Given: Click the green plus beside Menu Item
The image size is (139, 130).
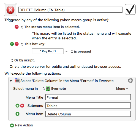Looking at the screenshot, I should [x=17, y=114].
